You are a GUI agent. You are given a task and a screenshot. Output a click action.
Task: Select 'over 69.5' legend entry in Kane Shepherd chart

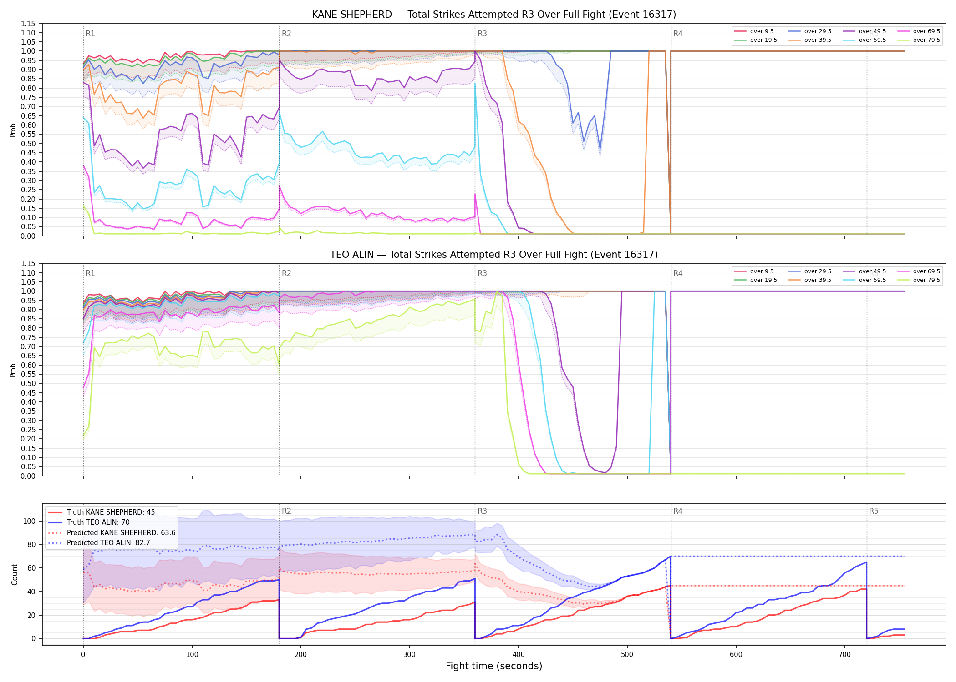[x=919, y=31]
